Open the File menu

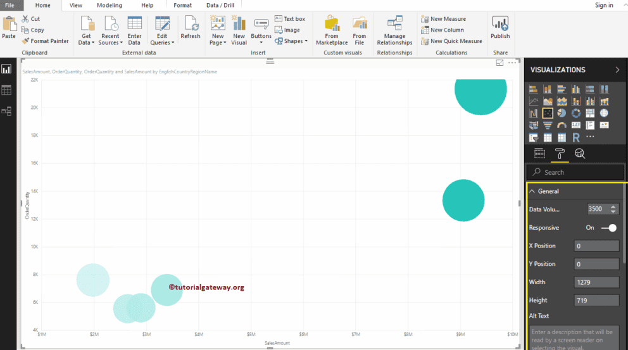pyautogui.click(x=9, y=5)
